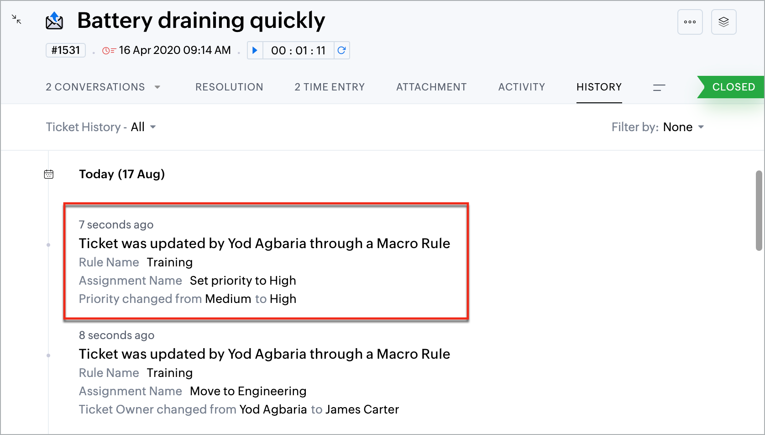Go to the Attachment tab

pyautogui.click(x=431, y=87)
